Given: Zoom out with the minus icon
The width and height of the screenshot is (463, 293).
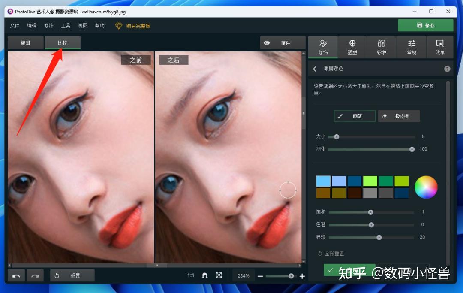Looking at the screenshot, I should click(x=260, y=276).
